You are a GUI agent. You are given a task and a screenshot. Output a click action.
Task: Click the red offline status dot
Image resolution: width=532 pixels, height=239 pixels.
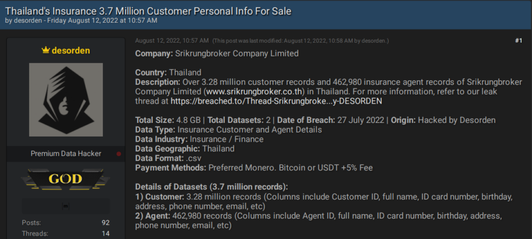119,154
